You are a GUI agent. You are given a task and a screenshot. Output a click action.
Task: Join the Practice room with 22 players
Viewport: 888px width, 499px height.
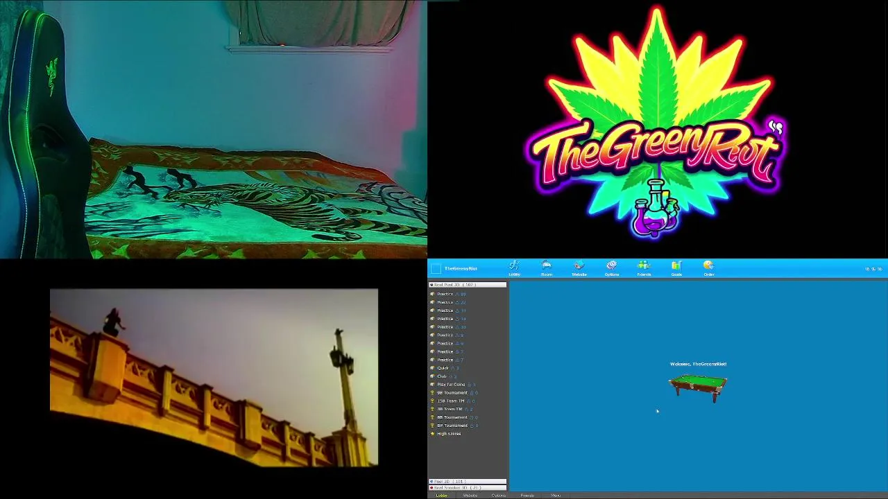(x=449, y=302)
